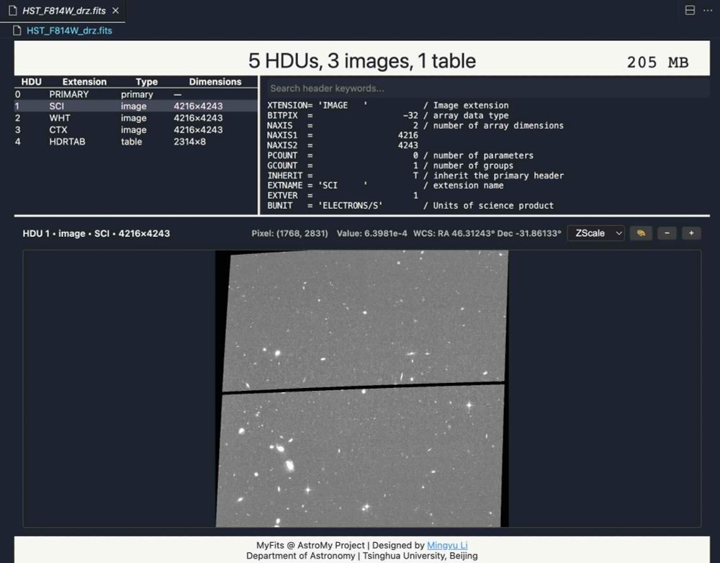720x563 pixels.
Task: Click the Type column header
Action: (146, 82)
